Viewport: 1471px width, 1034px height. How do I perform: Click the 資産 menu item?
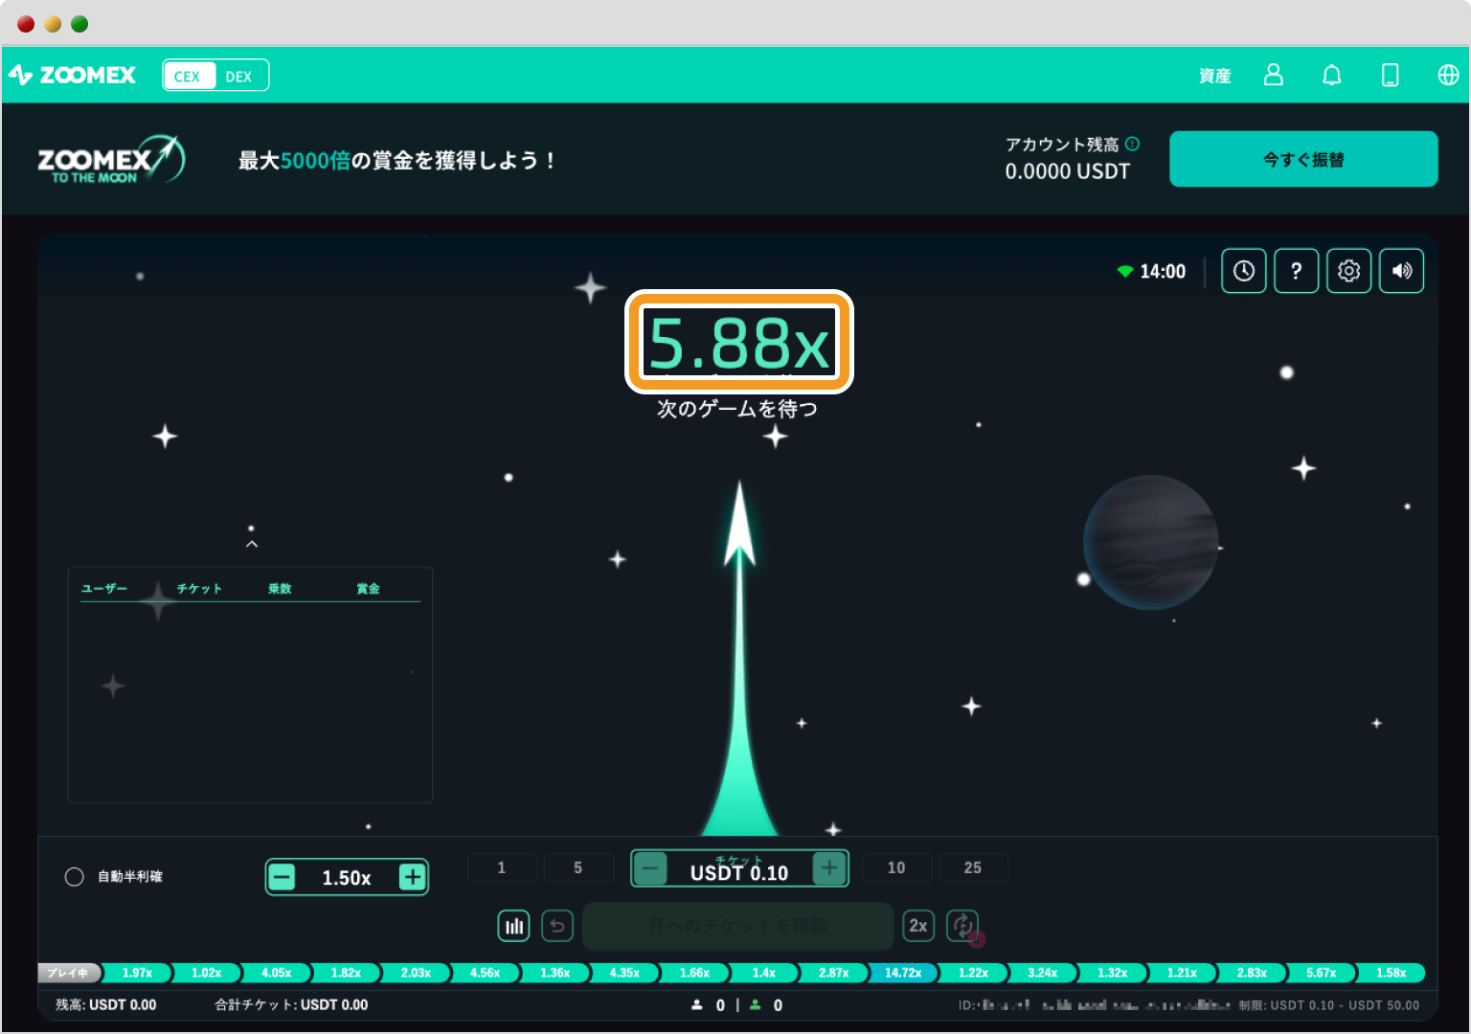(1213, 75)
